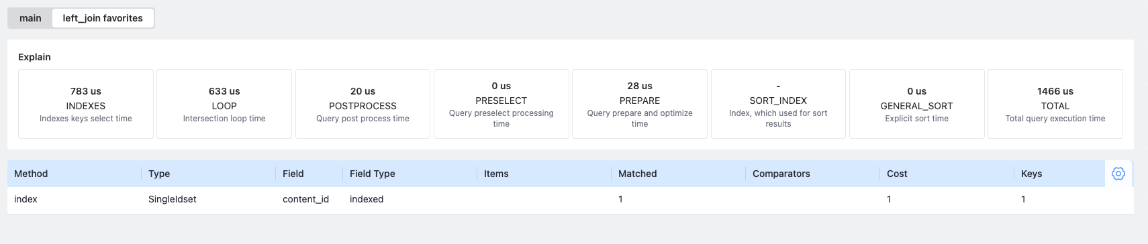Click the LOOP 633 us card
Viewport: 1148px width, 244px height.
[224, 104]
